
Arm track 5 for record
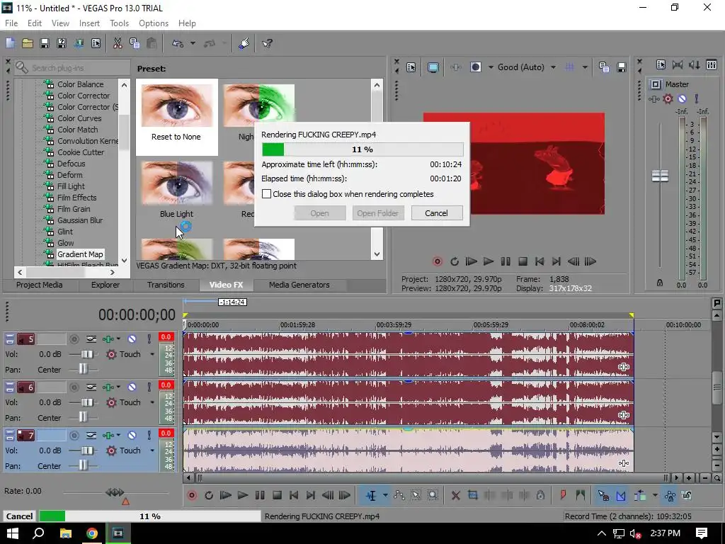click(74, 339)
